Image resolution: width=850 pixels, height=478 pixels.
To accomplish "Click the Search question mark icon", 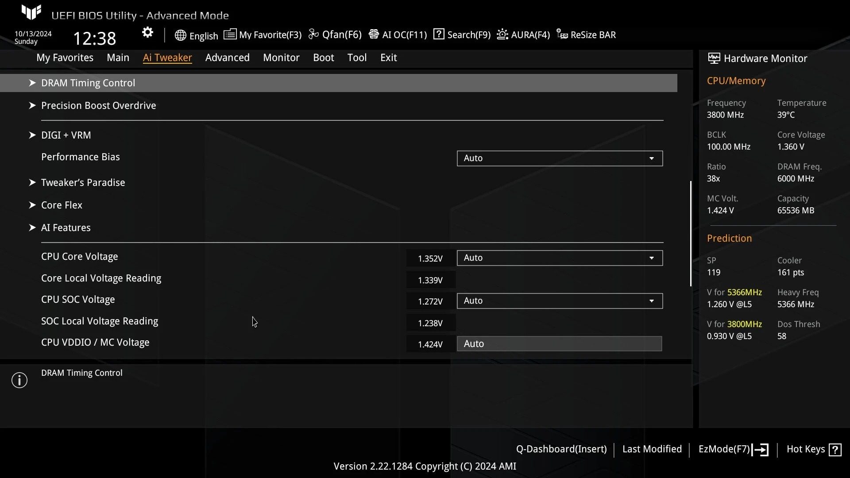I will tap(439, 34).
